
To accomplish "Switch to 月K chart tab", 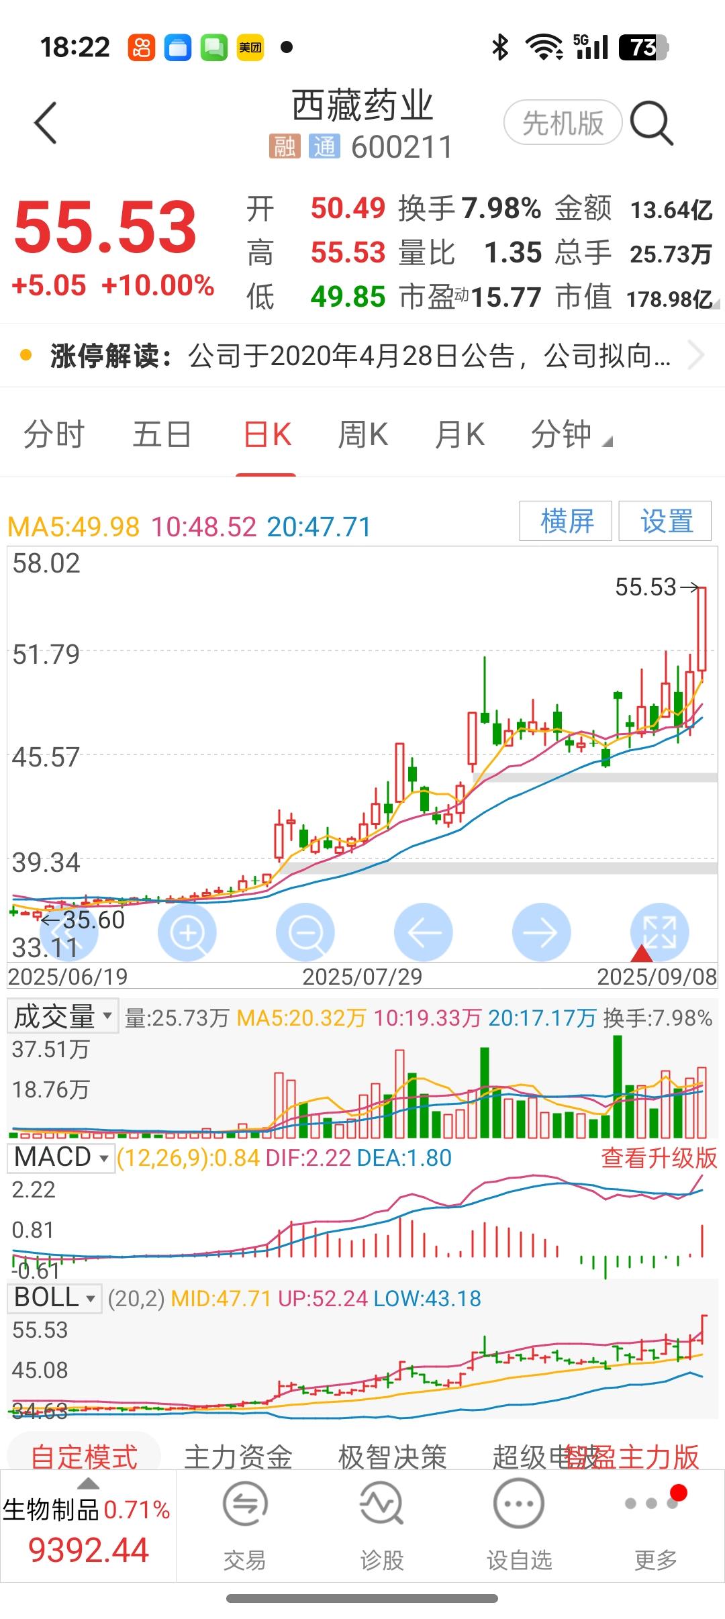I will tap(459, 434).
